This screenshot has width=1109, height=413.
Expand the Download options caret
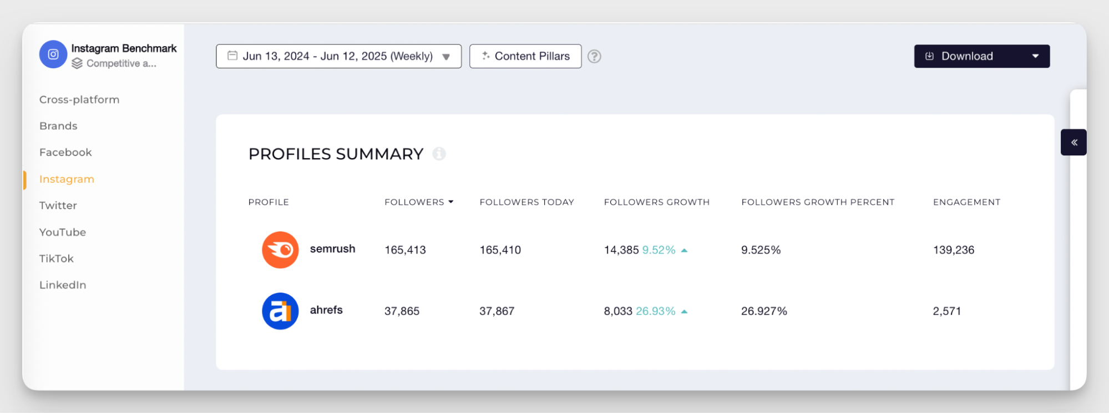(x=1035, y=56)
